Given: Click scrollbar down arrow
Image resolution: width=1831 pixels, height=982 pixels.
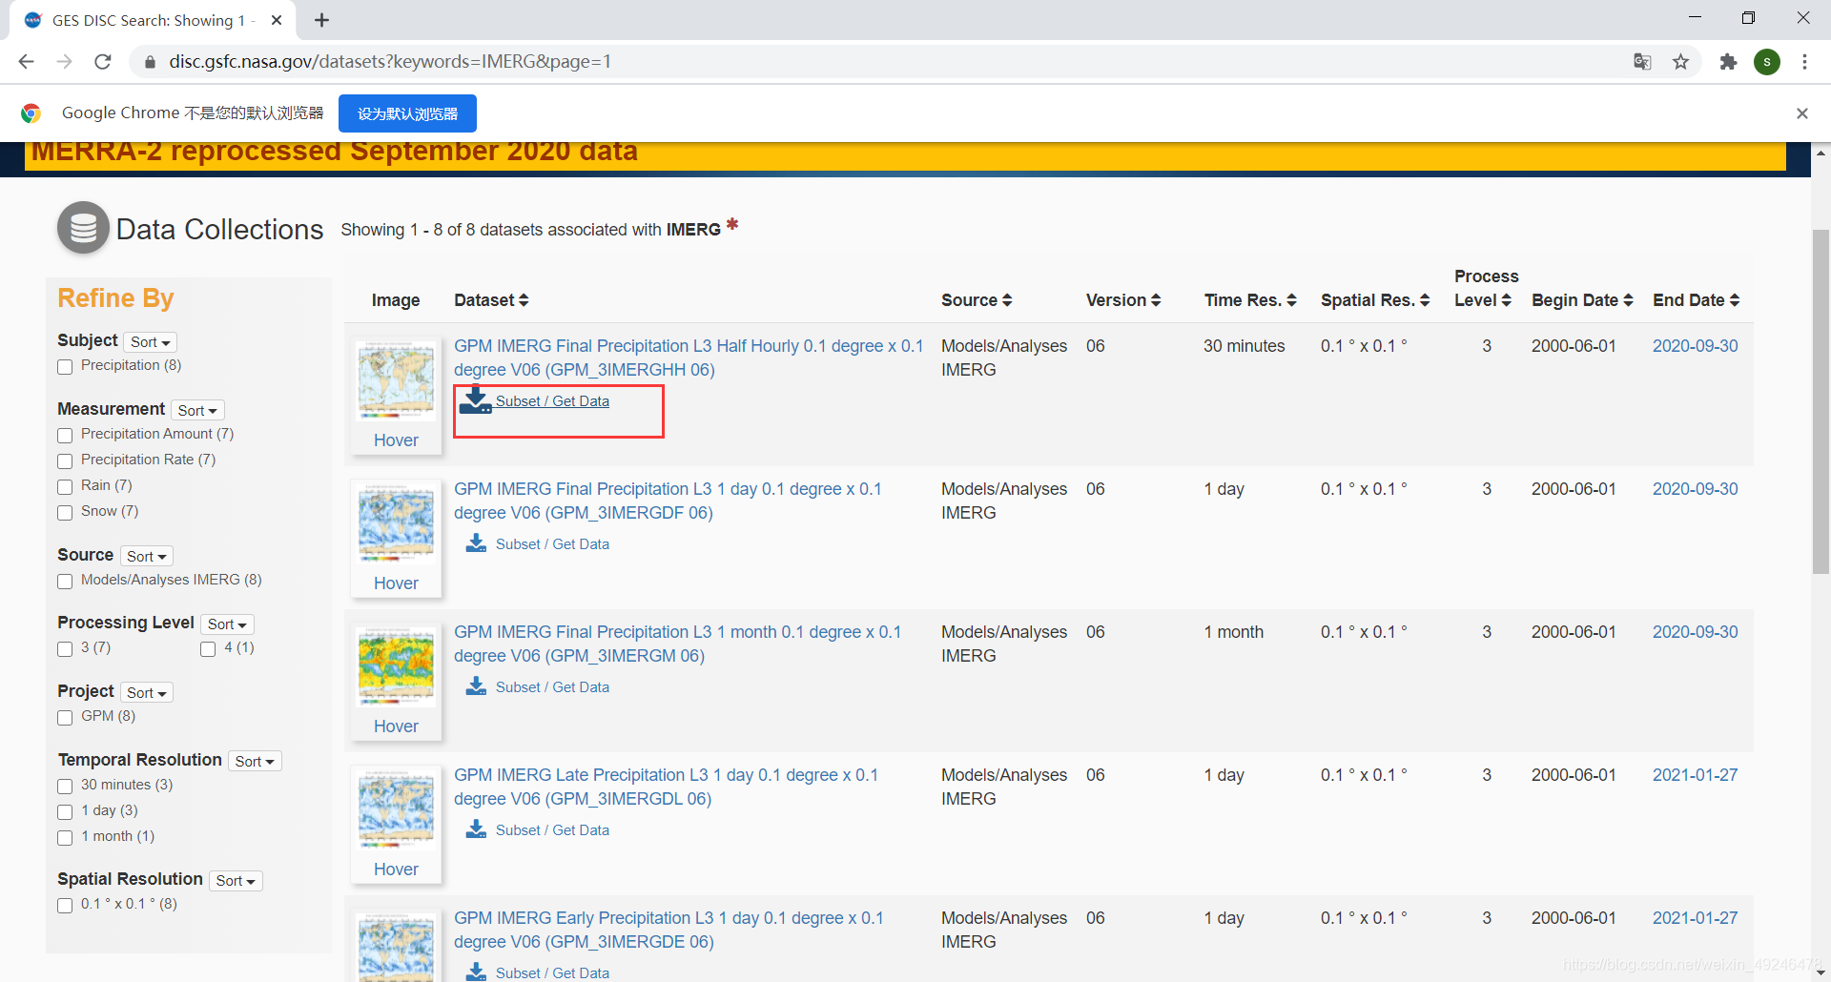Looking at the screenshot, I should [1821, 972].
